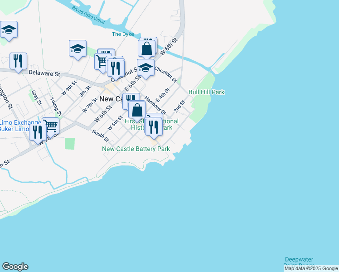The height and width of the screenshot is (272, 339).
Task: Click the 2nd St label
Action: point(179,107)
